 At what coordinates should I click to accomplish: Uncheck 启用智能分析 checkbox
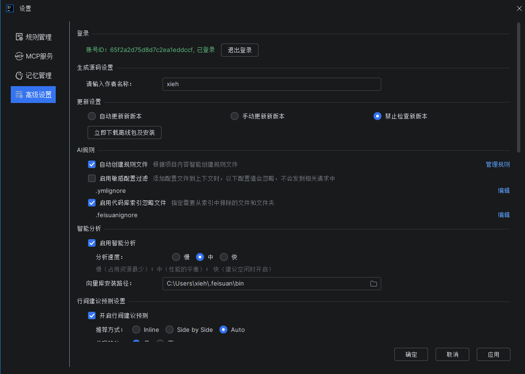coord(92,243)
